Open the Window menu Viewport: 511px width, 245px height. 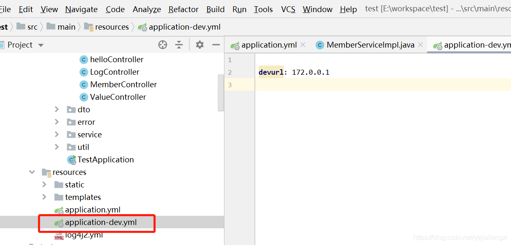[x=317, y=9]
